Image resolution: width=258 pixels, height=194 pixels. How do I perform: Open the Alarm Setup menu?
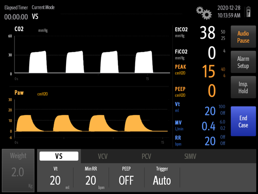[243, 62]
